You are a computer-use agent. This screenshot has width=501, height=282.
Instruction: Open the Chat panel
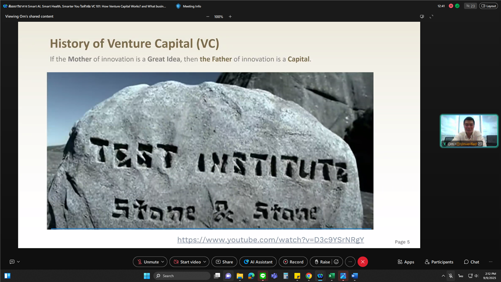[x=471, y=262]
